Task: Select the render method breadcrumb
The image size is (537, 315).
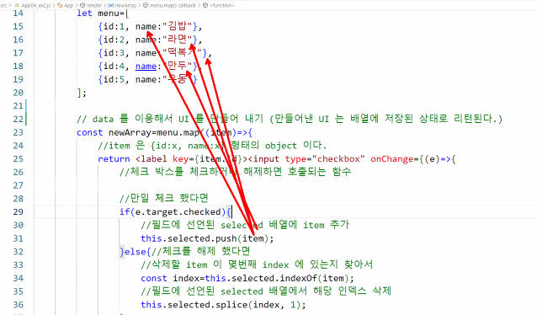Action: click(94, 6)
